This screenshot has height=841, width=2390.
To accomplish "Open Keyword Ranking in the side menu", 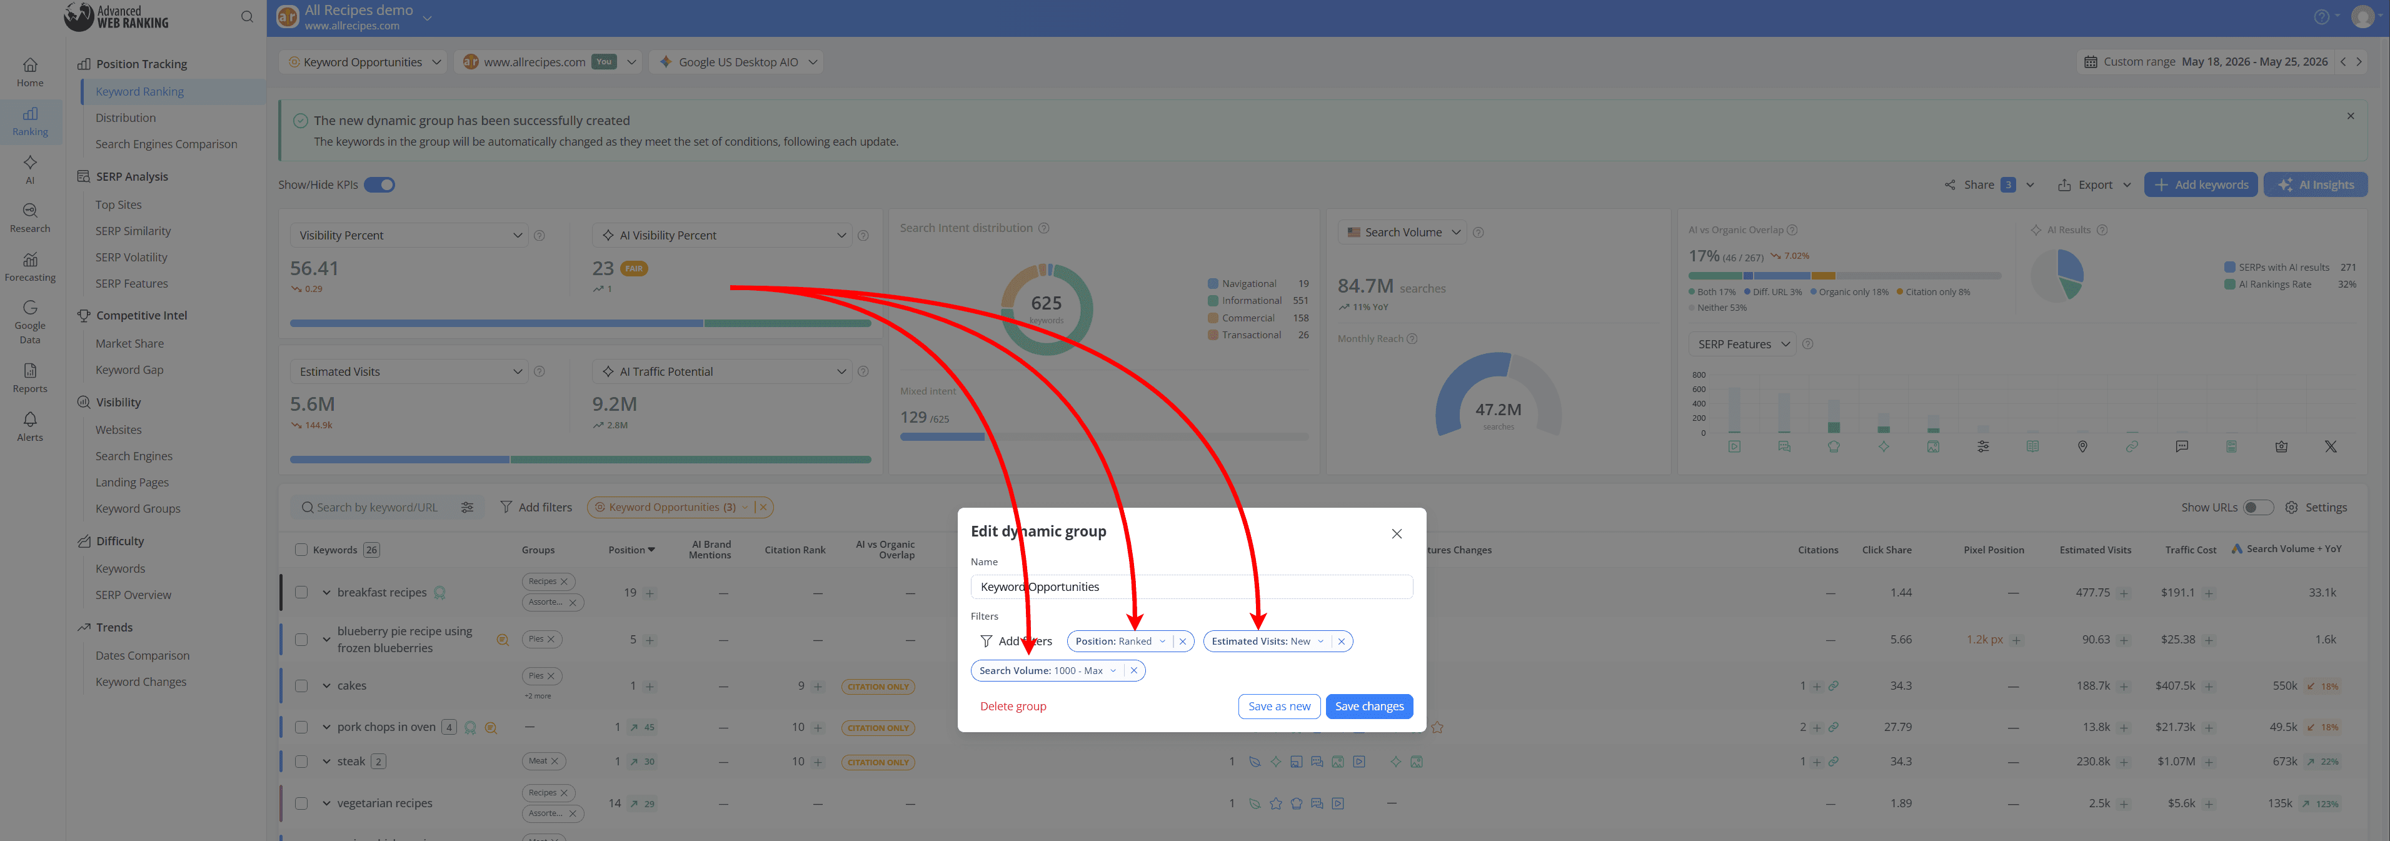I will pyautogui.click(x=139, y=92).
